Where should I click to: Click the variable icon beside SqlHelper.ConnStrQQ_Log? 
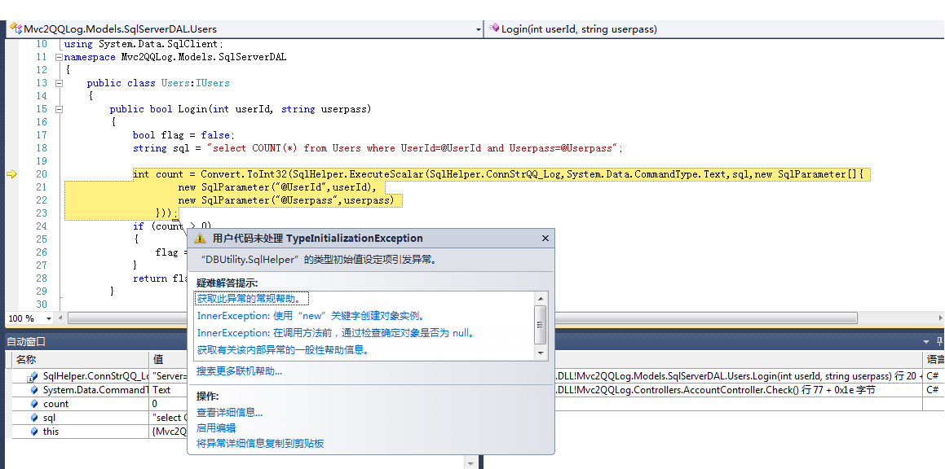[33, 376]
